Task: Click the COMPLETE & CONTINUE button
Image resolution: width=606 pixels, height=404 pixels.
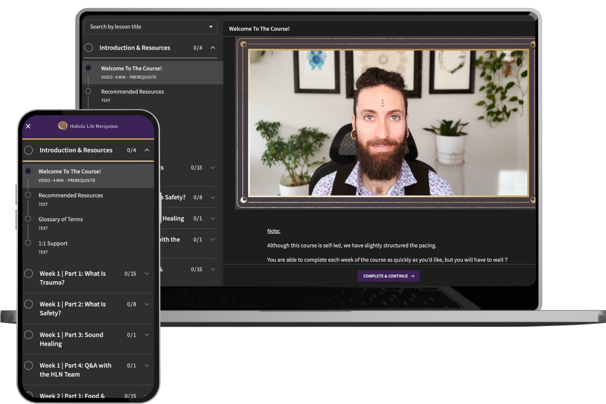Action: [x=389, y=276]
